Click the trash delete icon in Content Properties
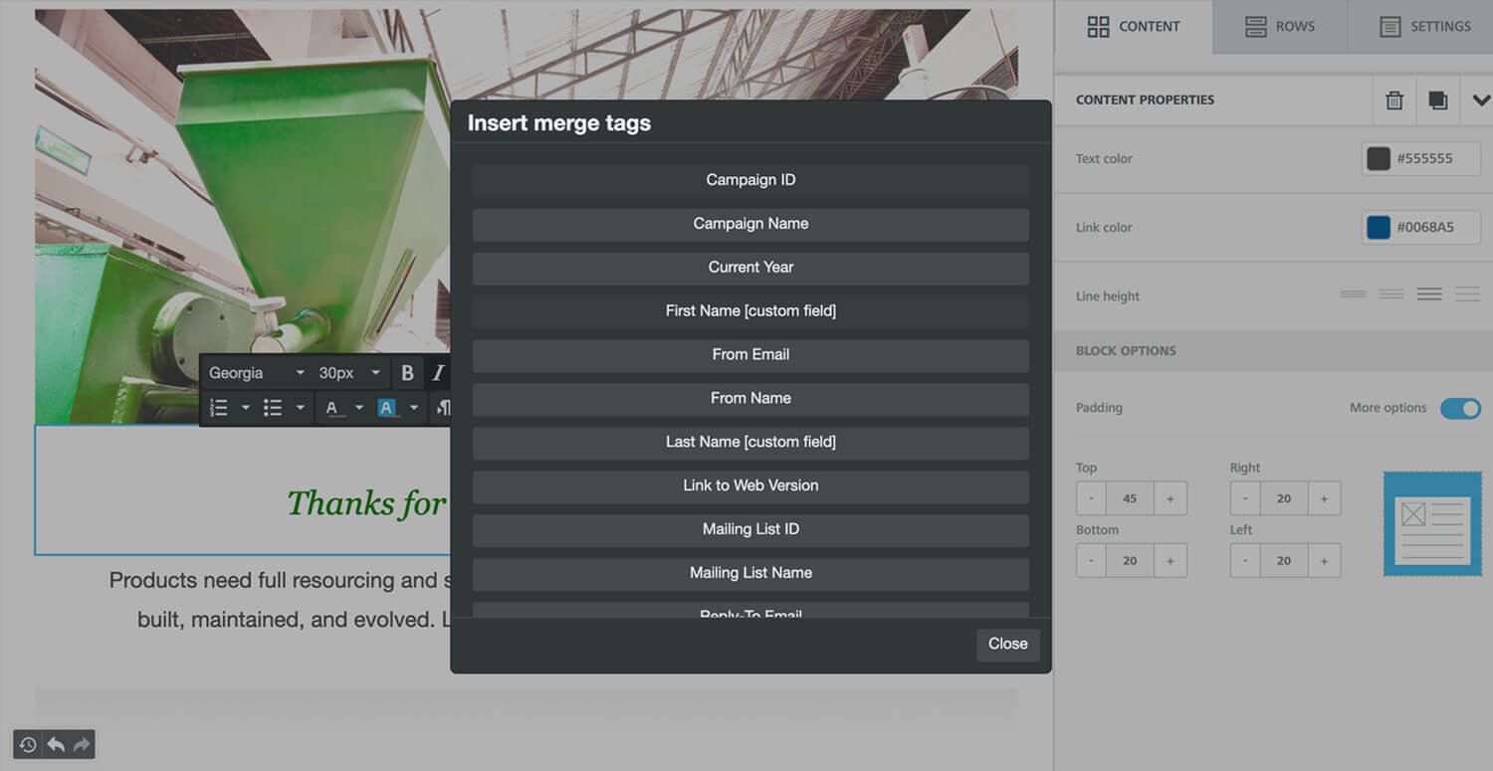The width and height of the screenshot is (1493, 771). point(1394,100)
